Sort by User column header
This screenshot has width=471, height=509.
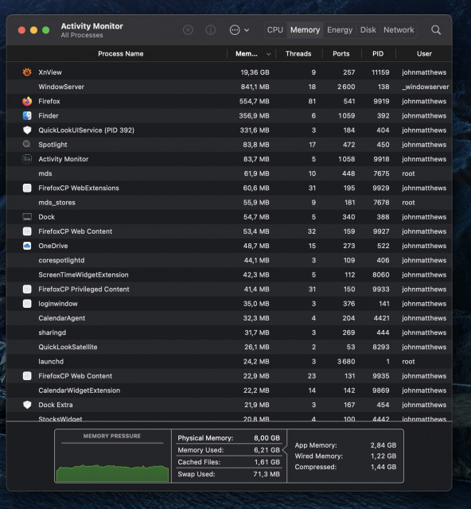tap(424, 53)
